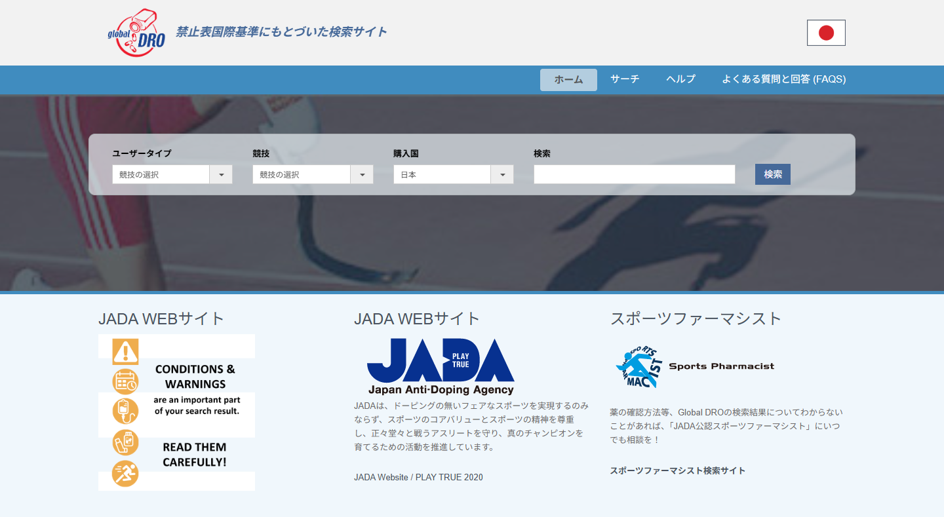This screenshot has width=944, height=517.
Task: Open the よくある質問と回答 (FAQS) tab
Action: 783,79
